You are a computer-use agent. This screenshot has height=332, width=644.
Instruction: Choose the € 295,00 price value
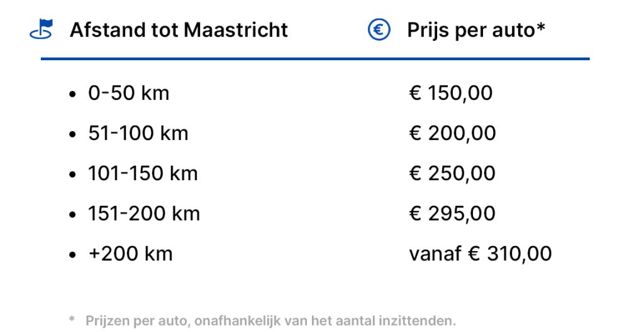[452, 214]
